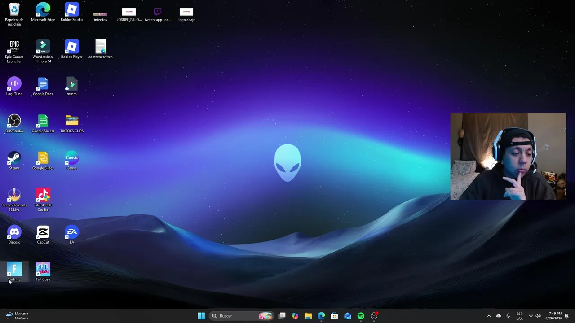Select the Papelera de reciclaje desktop icon
The width and height of the screenshot is (575, 323).
(x=14, y=14)
